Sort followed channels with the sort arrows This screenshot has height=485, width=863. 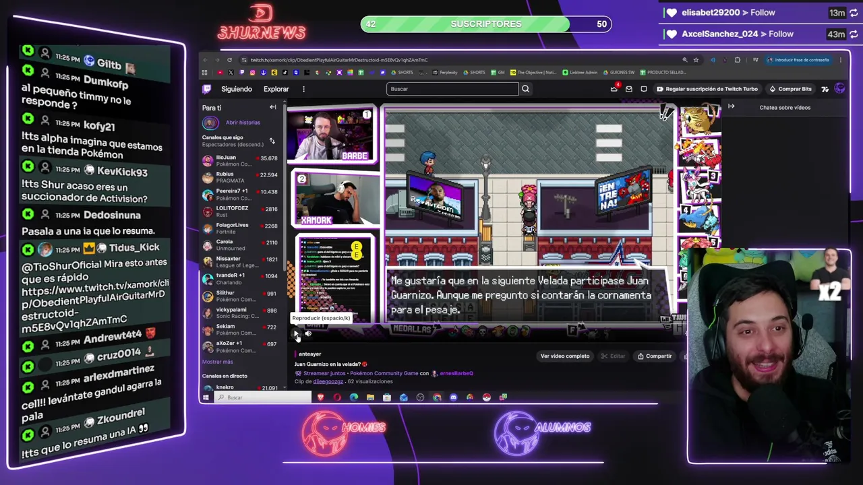(x=272, y=141)
